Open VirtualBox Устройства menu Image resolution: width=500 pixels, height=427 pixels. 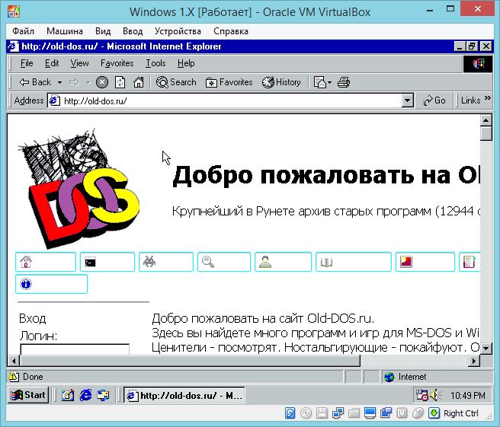178,31
